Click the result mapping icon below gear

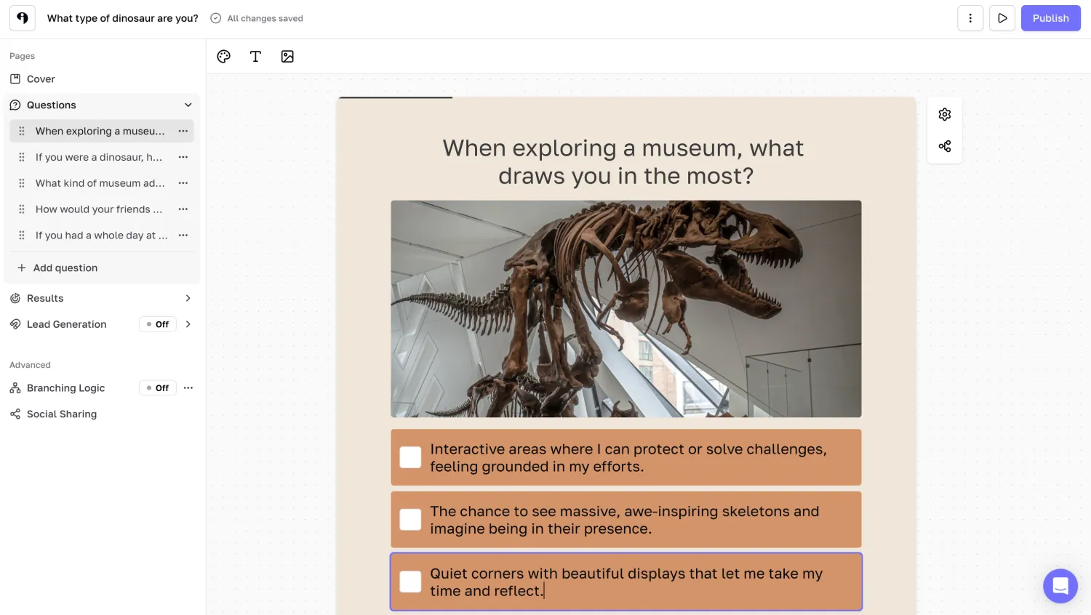tap(945, 146)
